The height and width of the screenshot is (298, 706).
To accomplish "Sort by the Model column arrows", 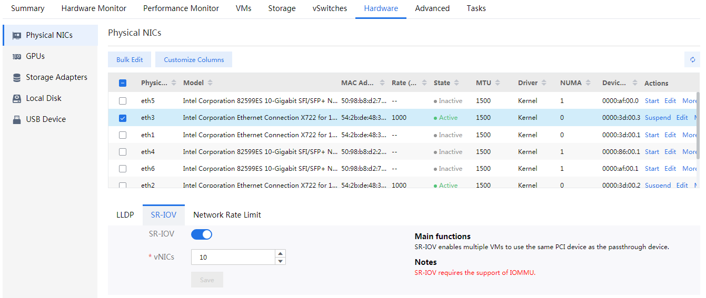I will 211,83.
